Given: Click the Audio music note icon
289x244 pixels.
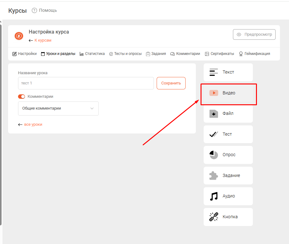Looking at the screenshot, I should click(214, 196).
